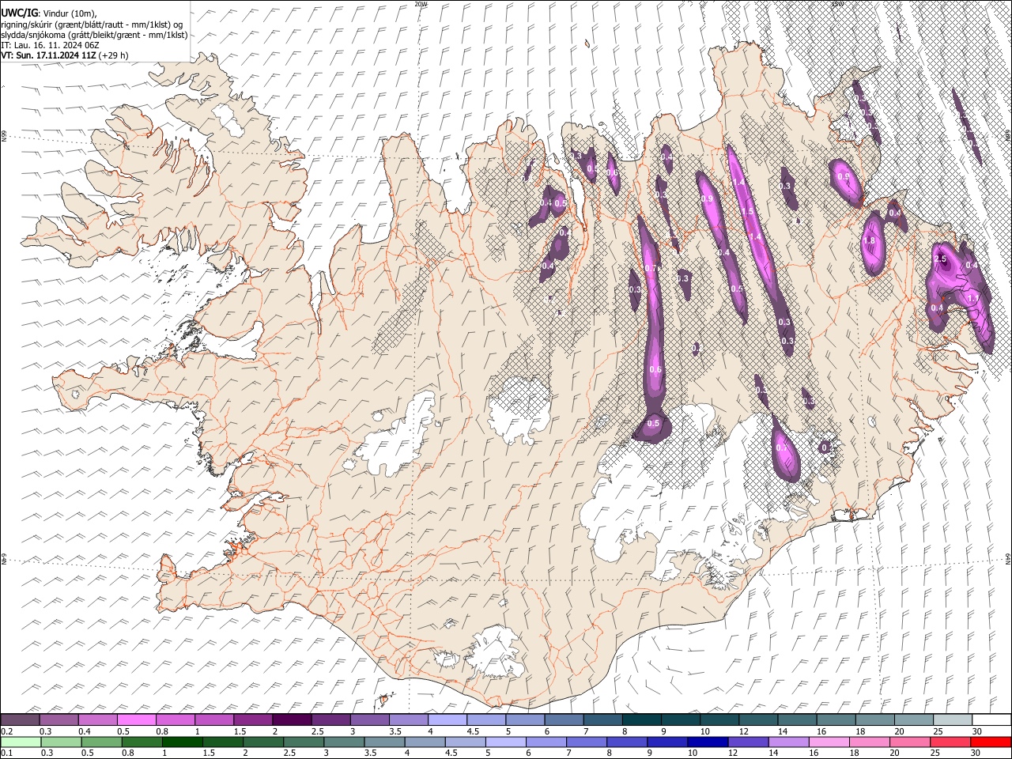Pick the darkest green swatch starting at rain value 1
Image resolution: width=1012 pixels, height=759 pixels.
[182, 742]
